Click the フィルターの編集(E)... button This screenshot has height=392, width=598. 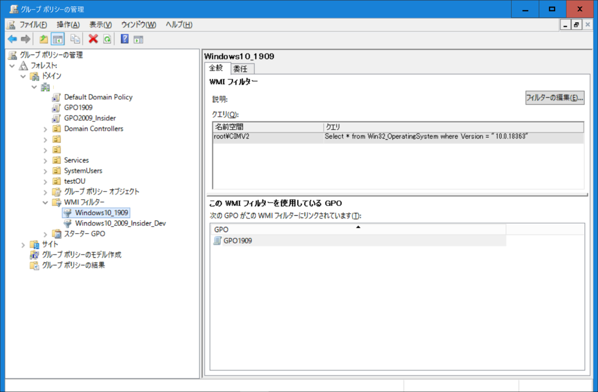(x=555, y=98)
